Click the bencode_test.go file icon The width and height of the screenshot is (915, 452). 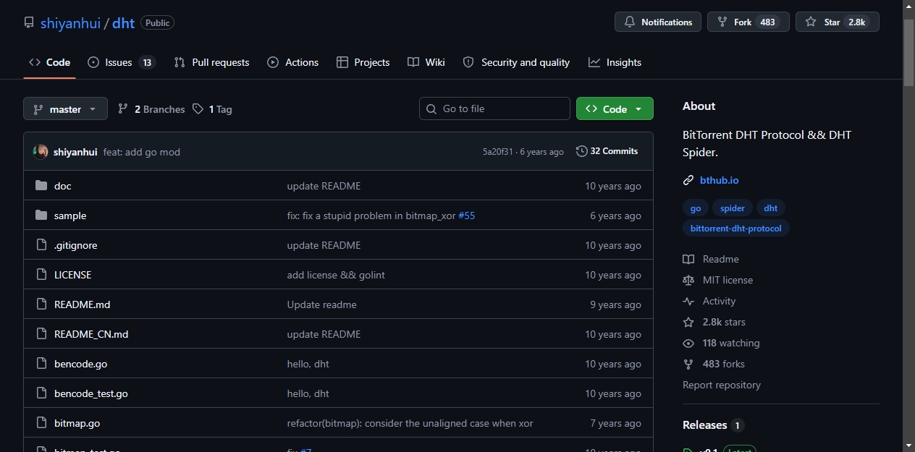coord(41,393)
